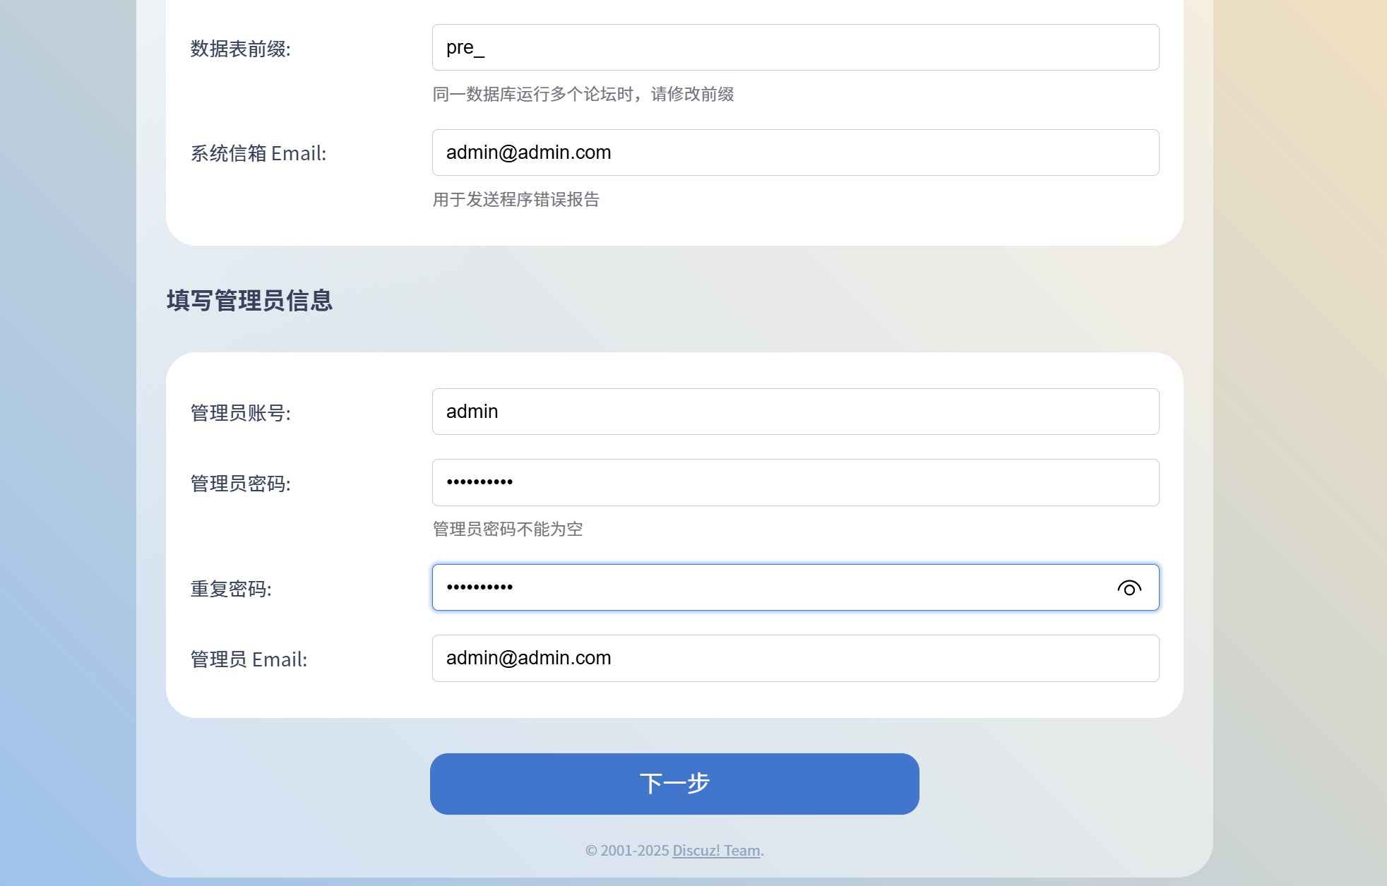The image size is (1387, 886).
Task: Click the 管理员 Email label
Action: pyautogui.click(x=249, y=659)
